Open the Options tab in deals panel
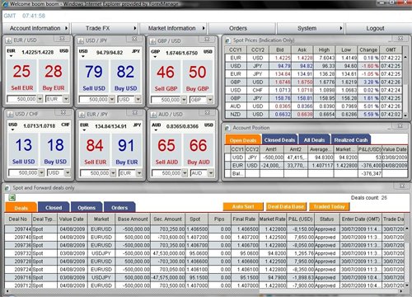Screen dimensions: 412x297 87,207
